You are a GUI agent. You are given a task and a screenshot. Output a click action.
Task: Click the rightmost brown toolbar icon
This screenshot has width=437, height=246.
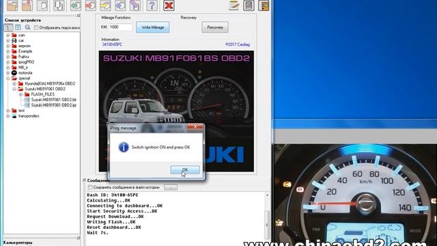point(264,5)
